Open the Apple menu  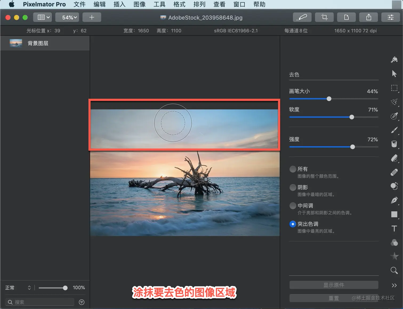click(12, 4)
